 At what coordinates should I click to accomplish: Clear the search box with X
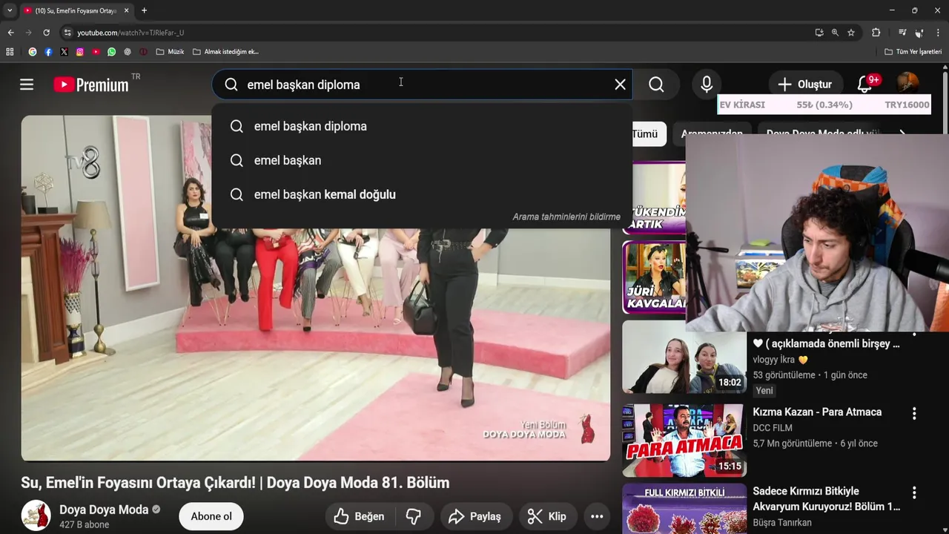[620, 85]
